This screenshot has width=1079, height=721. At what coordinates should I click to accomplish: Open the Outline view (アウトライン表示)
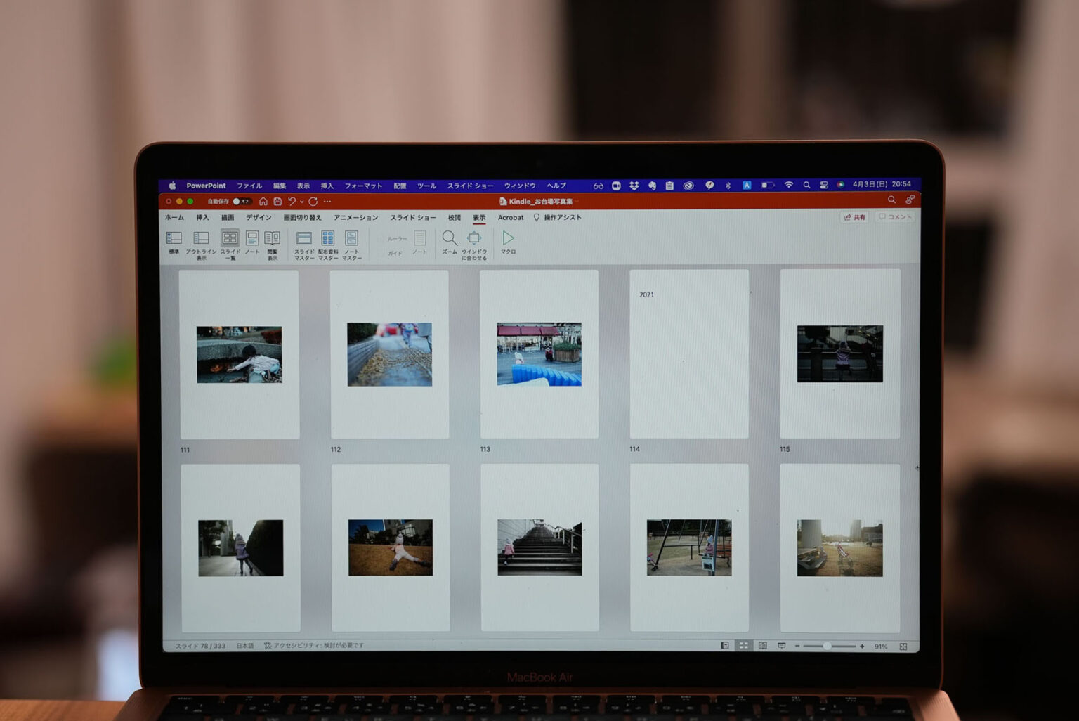tap(201, 239)
